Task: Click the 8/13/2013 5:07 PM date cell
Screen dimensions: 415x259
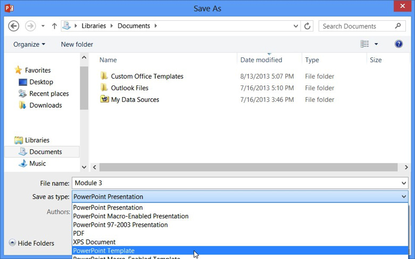Action: pyautogui.click(x=267, y=76)
